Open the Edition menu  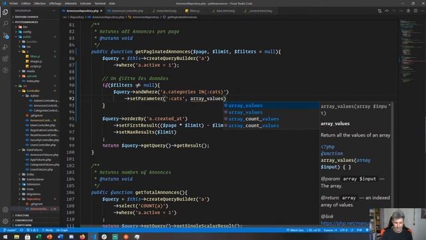click(x=26, y=3)
